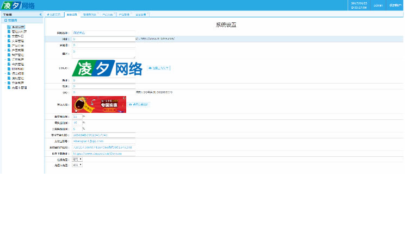Click the red promotional banner image
Image resolution: width=408 pixels, height=229 pixels.
[99, 104]
